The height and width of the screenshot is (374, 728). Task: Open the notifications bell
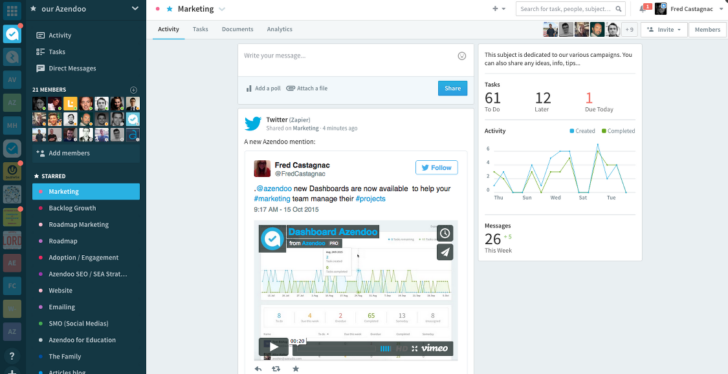pos(643,9)
